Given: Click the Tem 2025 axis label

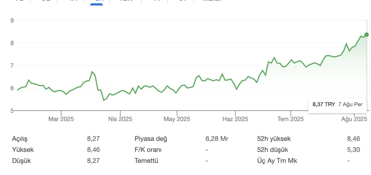Looking at the screenshot, I should click(291, 119).
